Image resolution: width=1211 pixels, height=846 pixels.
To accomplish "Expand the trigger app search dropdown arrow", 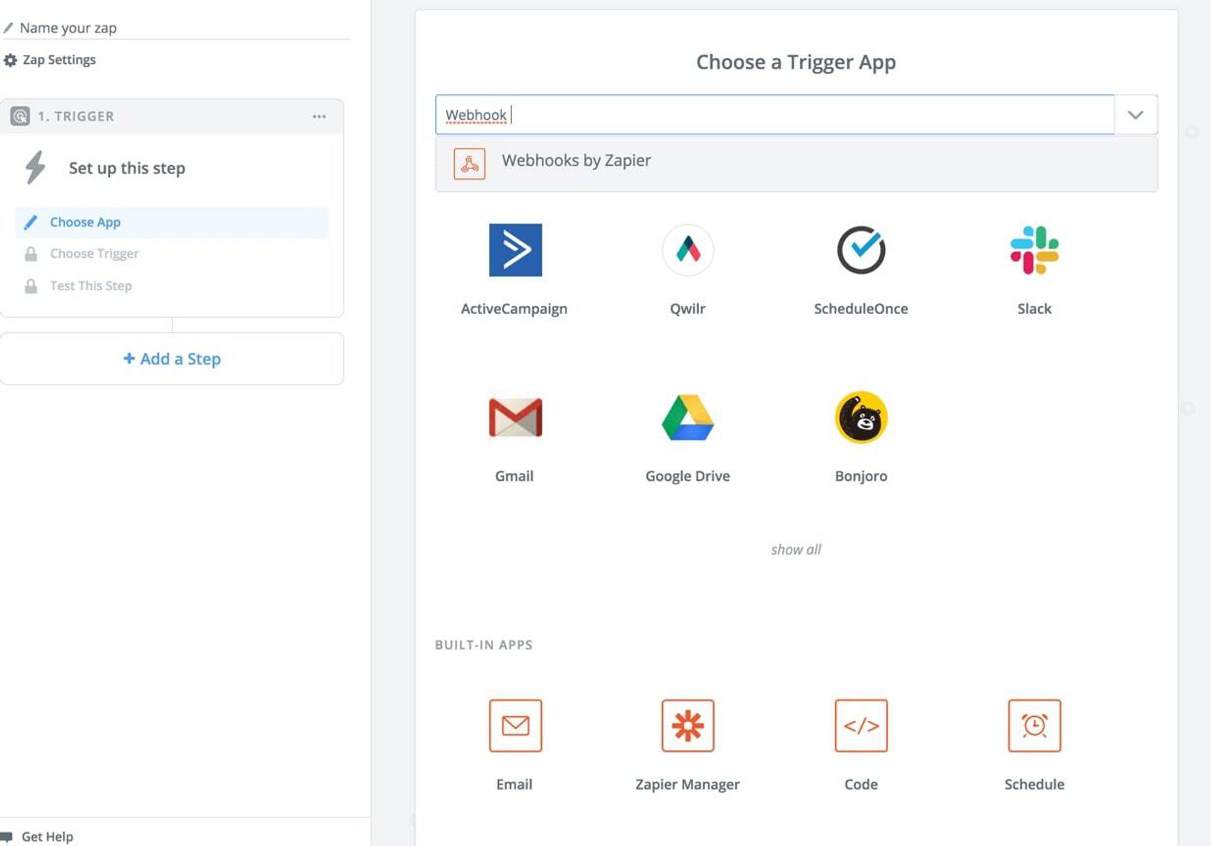I will coord(1135,115).
